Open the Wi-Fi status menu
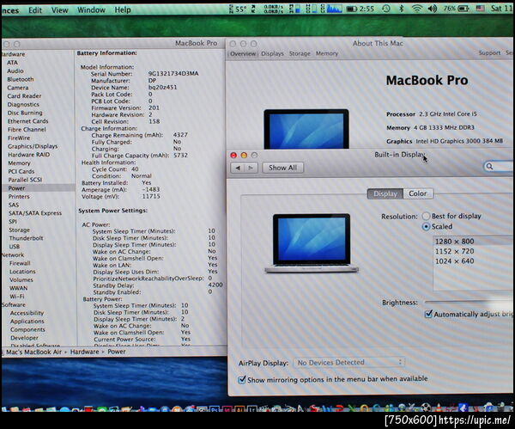 (x=417, y=9)
